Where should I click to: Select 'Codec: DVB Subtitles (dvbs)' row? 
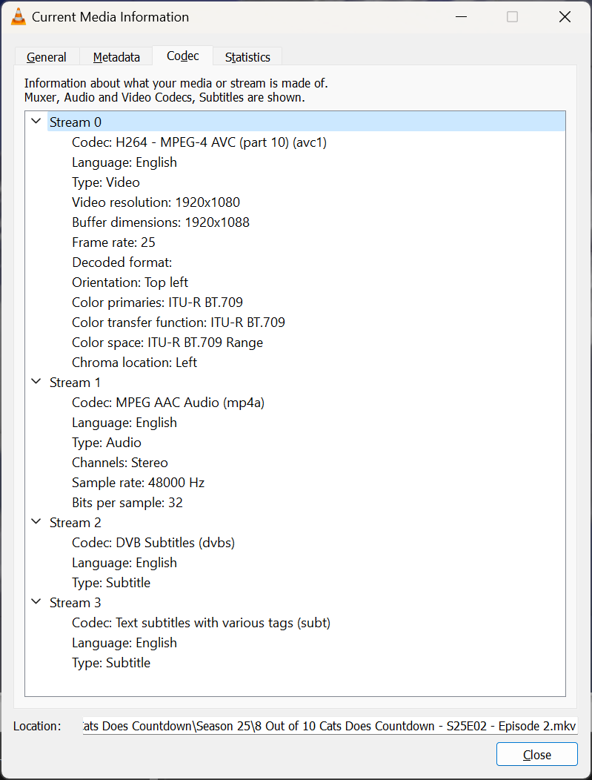[153, 542]
